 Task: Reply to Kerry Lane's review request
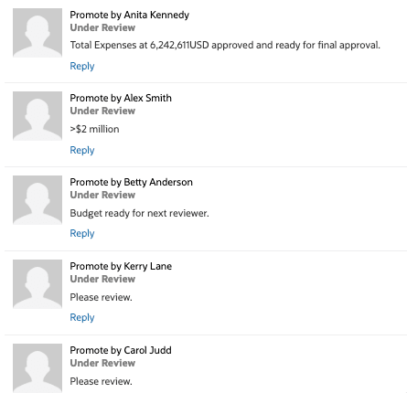(82, 317)
